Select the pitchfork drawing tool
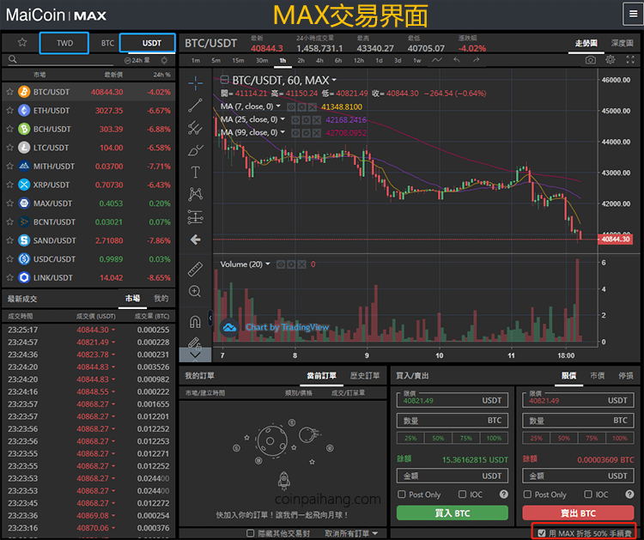 196,128
